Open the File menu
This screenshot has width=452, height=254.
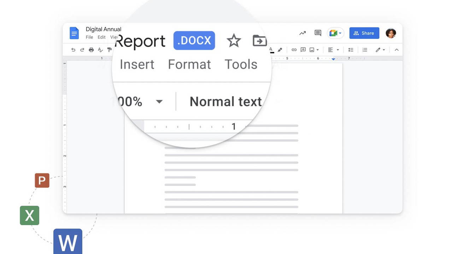tap(89, 37)
